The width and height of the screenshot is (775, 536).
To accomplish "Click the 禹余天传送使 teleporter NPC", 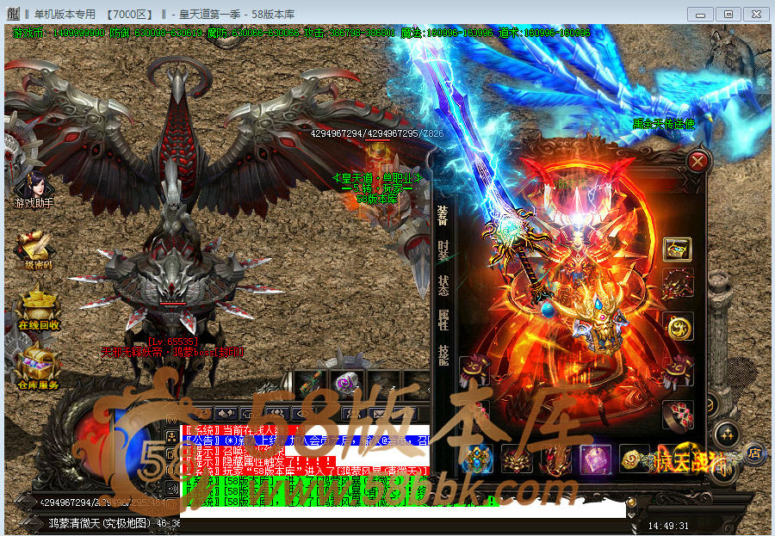I will [664, 124].
